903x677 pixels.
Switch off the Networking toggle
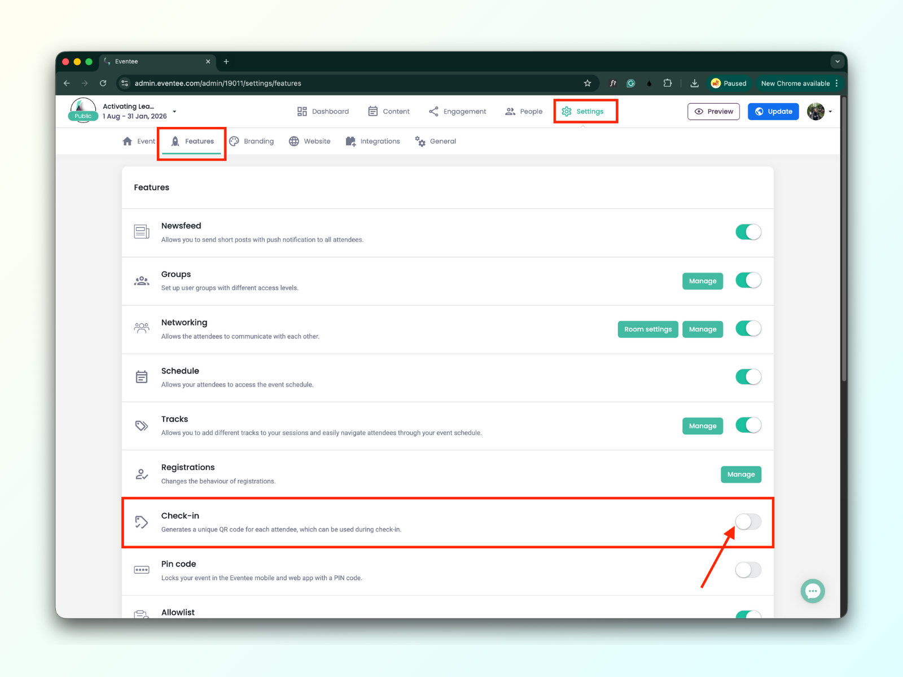(748, 328)
